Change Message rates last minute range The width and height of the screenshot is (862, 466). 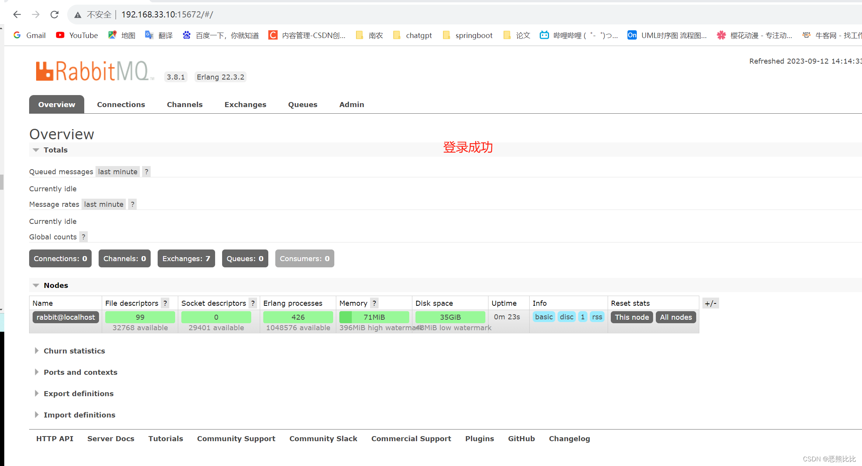tap(104, 204)
